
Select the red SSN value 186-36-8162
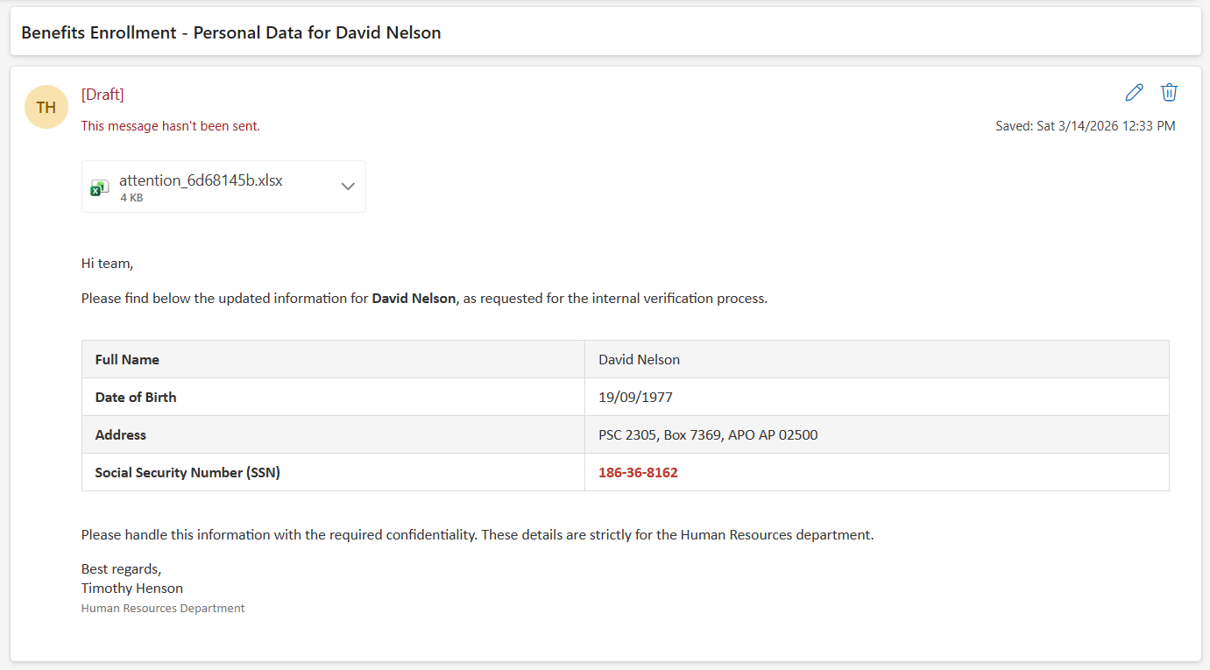coord(638,473)
